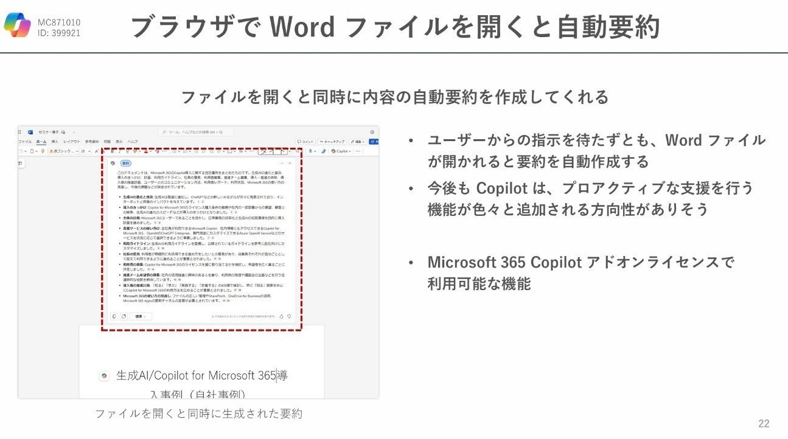
Task: Click the bullet text about Microsoft 365 Copilot アドオンライセンス
Action: [x=581, y=272]
